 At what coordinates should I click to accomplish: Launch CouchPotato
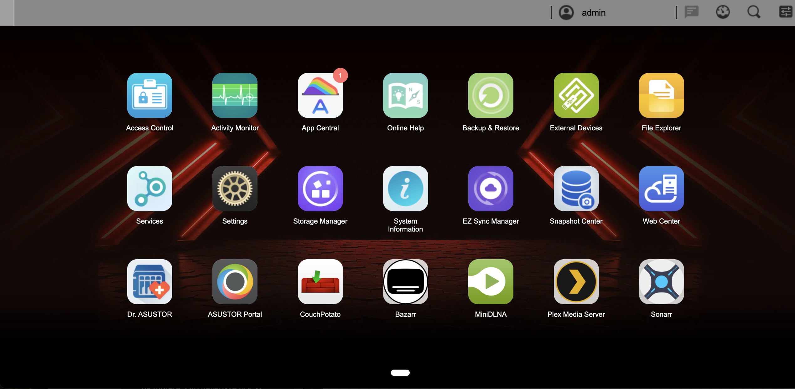coord(320,282)
